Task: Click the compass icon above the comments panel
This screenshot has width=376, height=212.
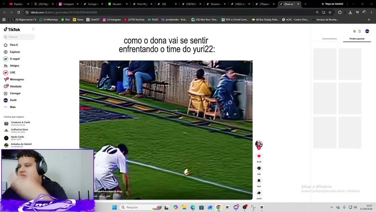Action: point(354,31)
